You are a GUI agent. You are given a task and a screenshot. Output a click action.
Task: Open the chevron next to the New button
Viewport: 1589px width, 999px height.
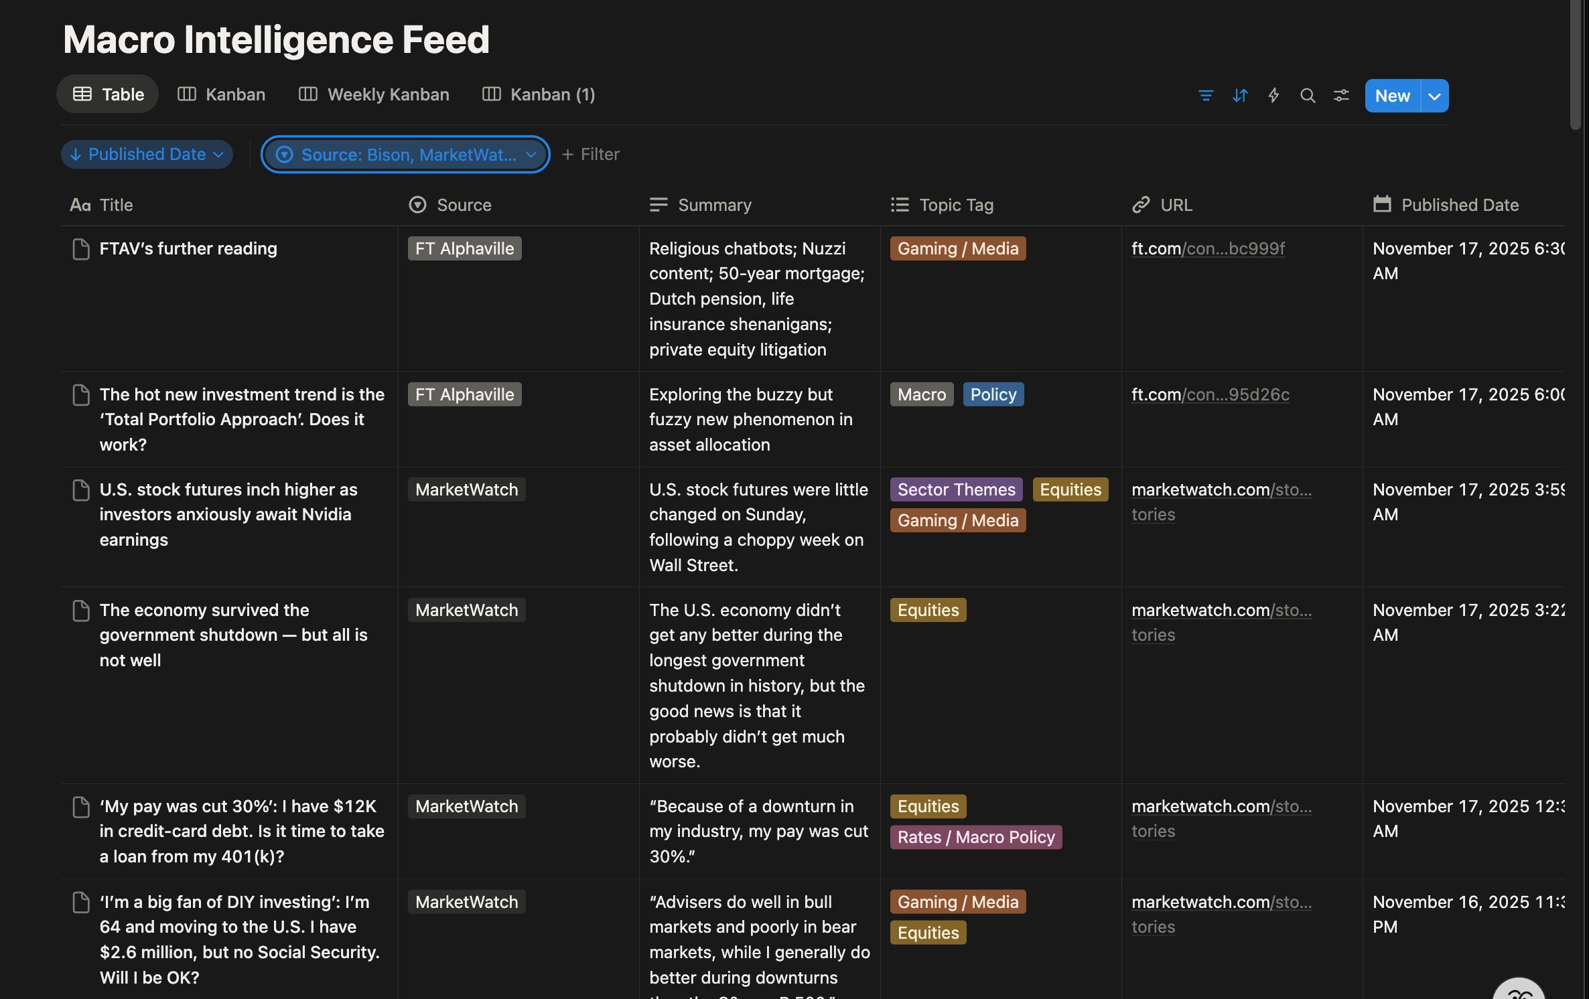(1434, 96)
